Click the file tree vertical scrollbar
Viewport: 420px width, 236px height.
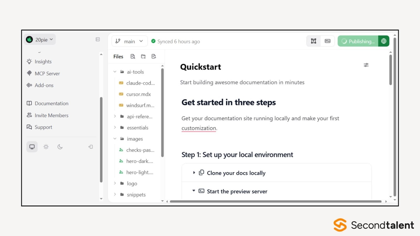tap(162, 112)
